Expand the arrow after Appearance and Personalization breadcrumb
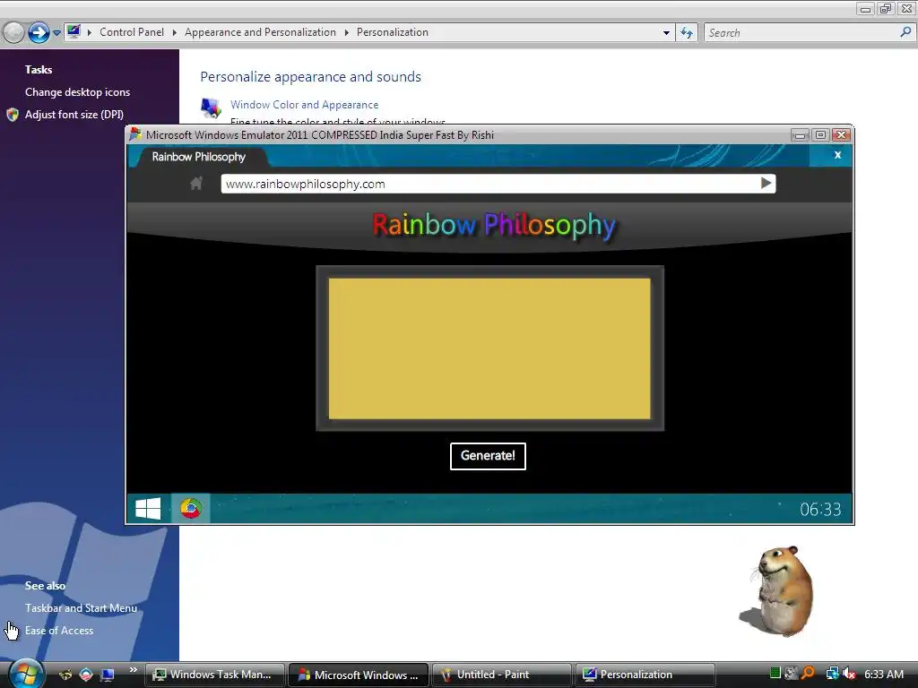This screenshot has height=688, width=918. click(347, 32)
